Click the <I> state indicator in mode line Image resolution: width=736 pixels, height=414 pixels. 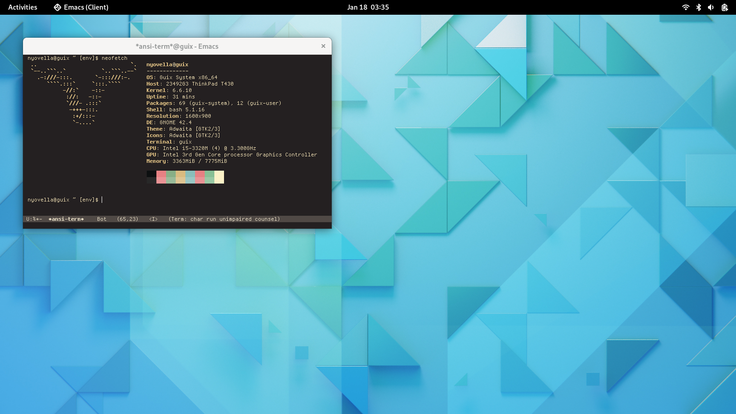coord(153,219)
